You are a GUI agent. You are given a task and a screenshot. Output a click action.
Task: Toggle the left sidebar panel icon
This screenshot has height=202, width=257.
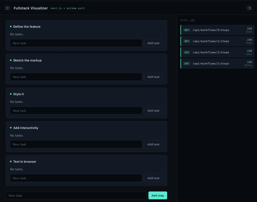click(8, 8)
